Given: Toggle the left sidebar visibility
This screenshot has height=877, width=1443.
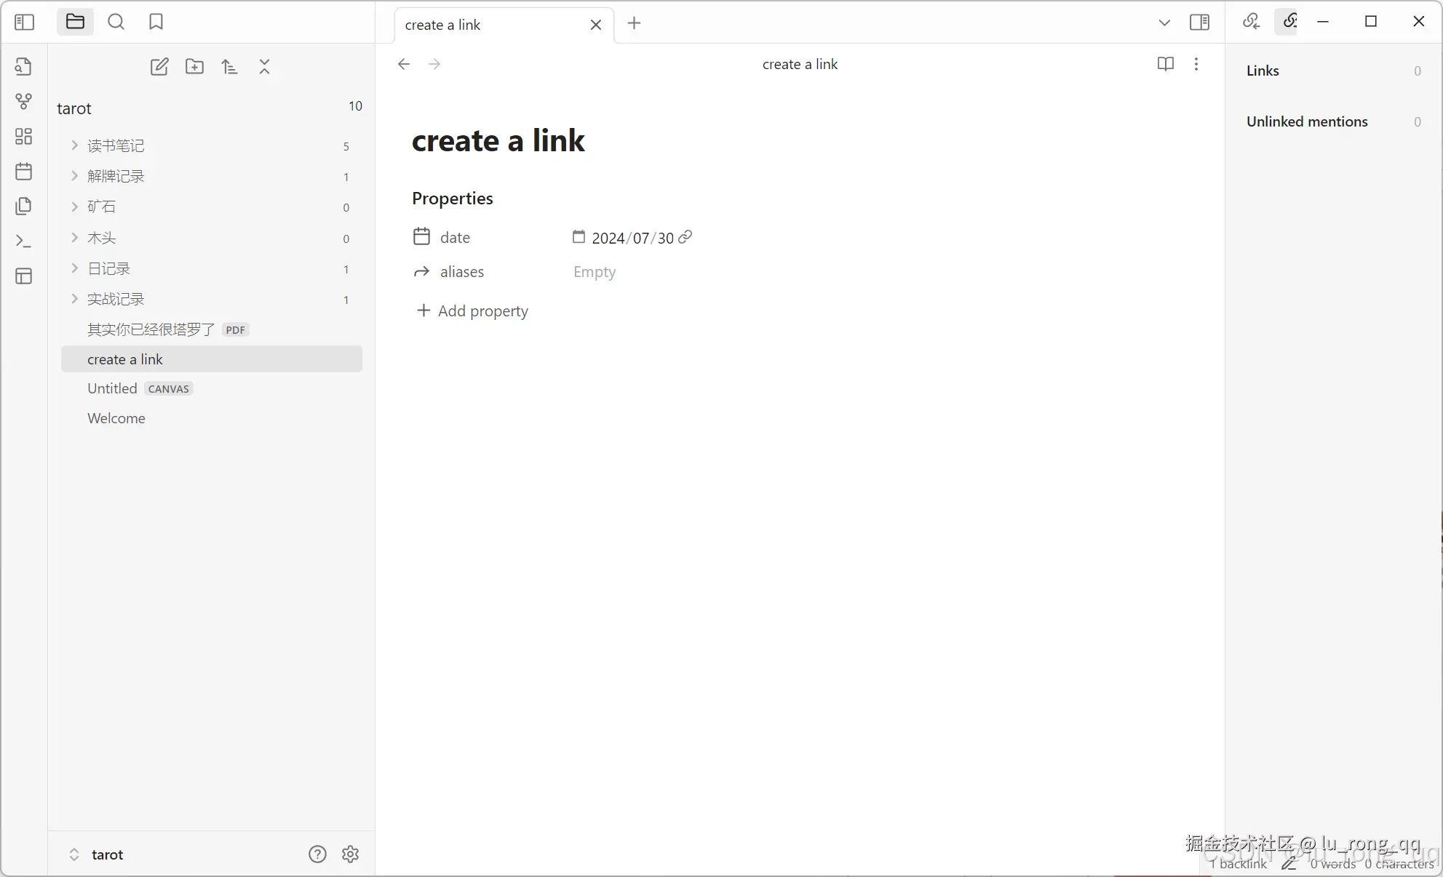Looking at the screenshot, I should 24,23.
